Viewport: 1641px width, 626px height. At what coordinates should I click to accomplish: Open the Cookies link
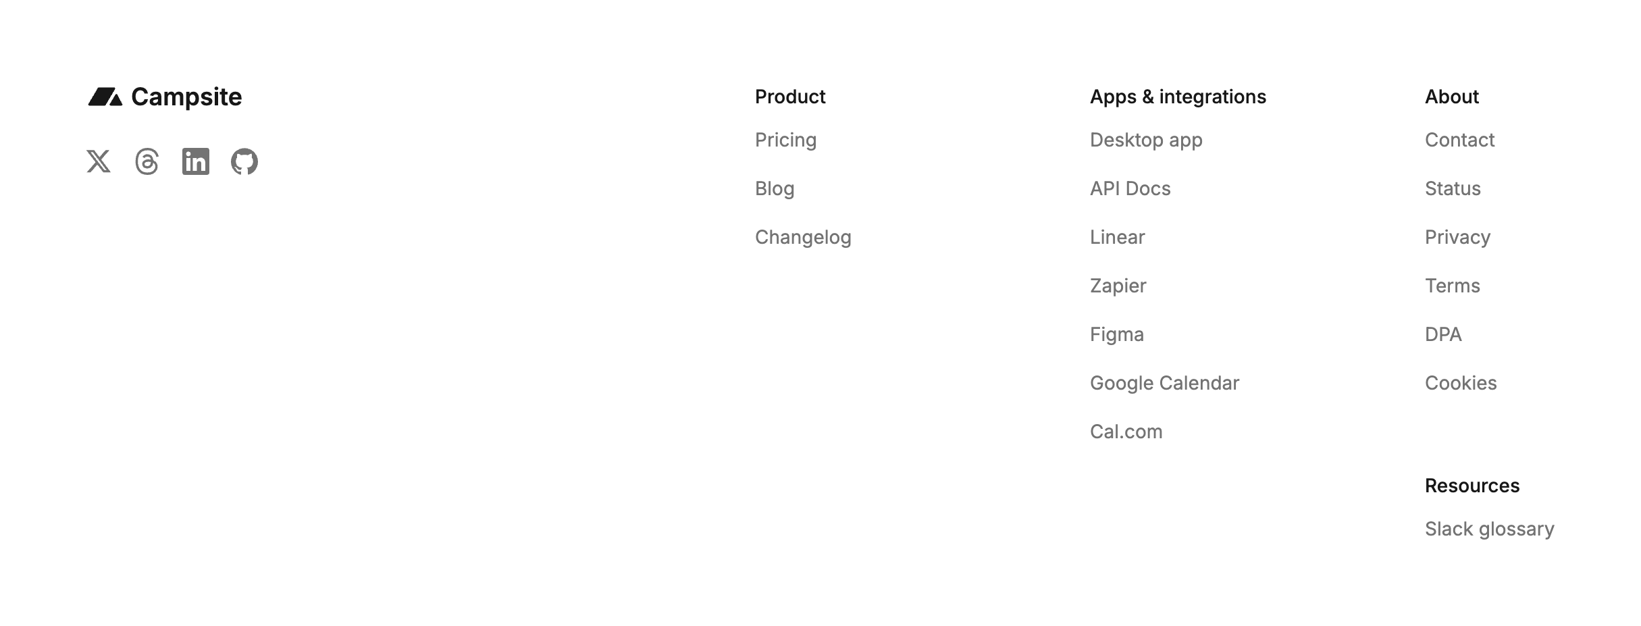(1461, 384)
